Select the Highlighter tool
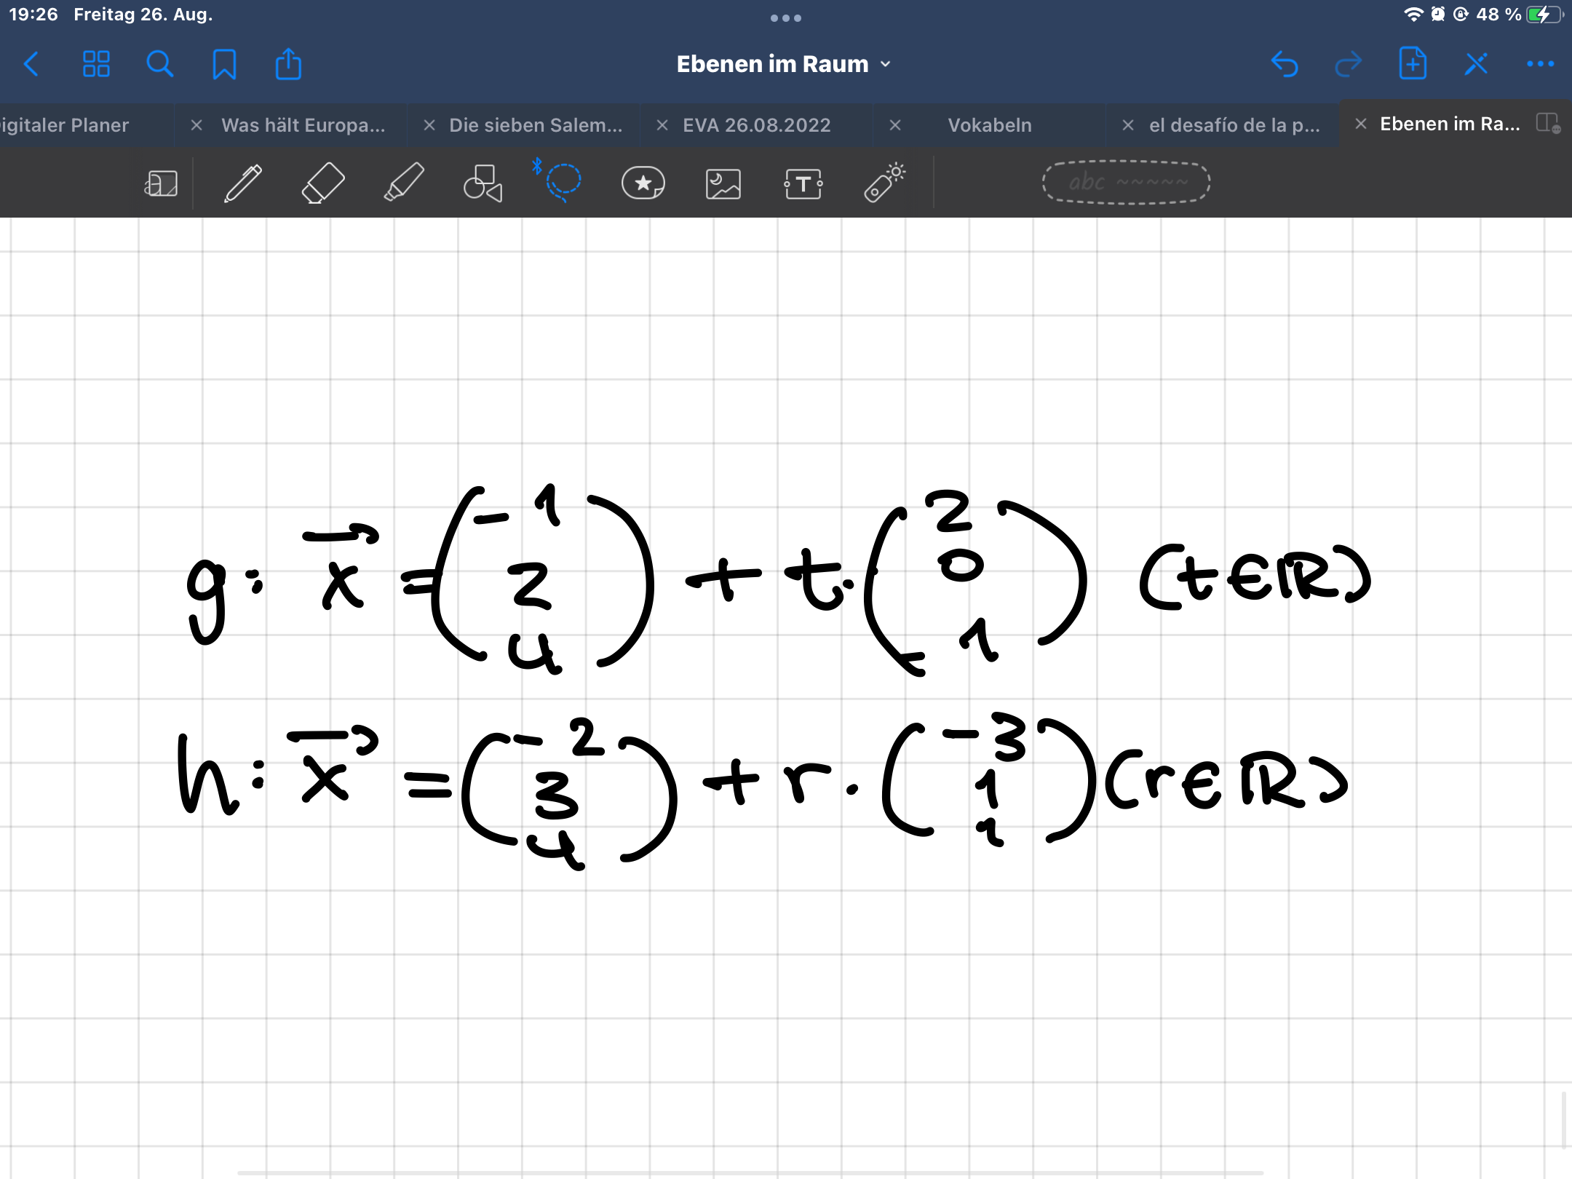 [403, 183]
